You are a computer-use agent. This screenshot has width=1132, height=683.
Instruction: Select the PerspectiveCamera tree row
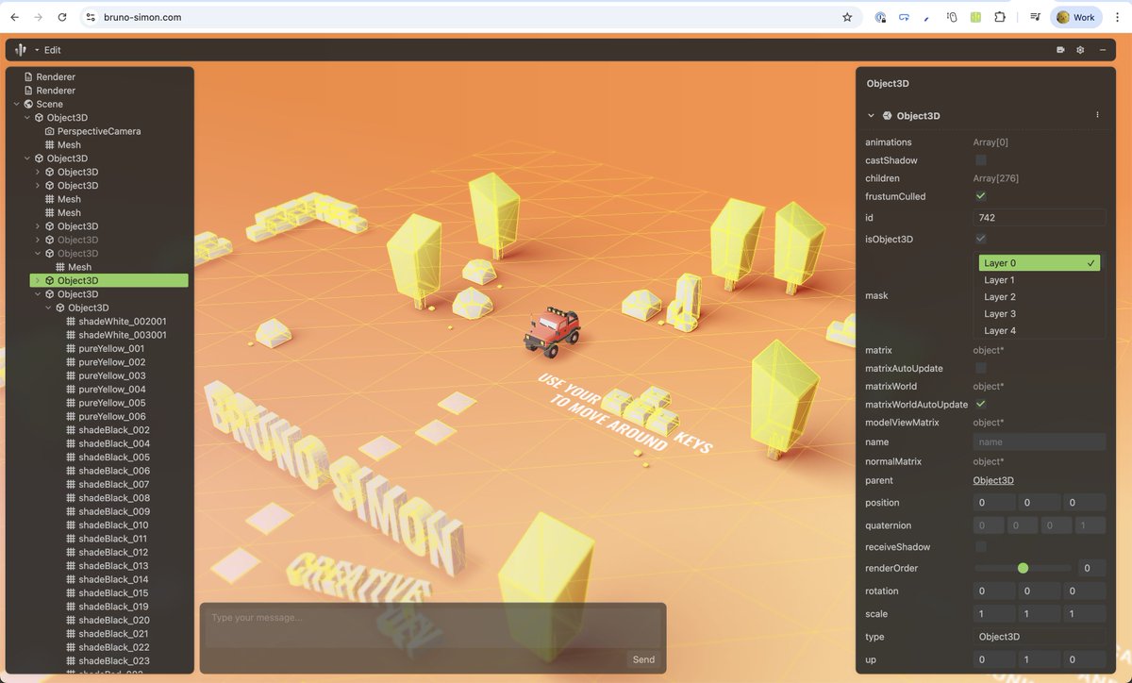click(x=99, y=131)
